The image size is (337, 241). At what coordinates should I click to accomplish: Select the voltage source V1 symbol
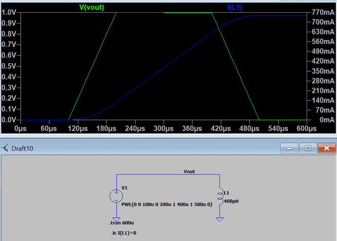tap(116, 195)
